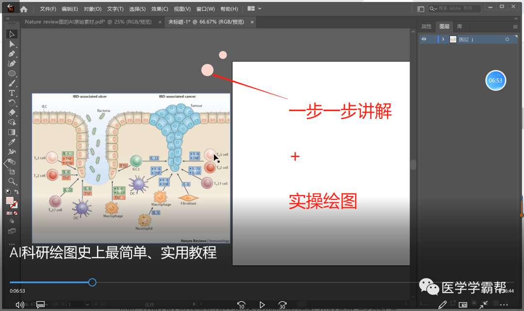Open the change screen mode icon
Viewport: 524px width, 311px height.
point(12,231)
